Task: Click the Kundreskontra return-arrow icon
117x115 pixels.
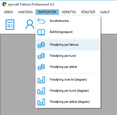Action: point(41,21)
